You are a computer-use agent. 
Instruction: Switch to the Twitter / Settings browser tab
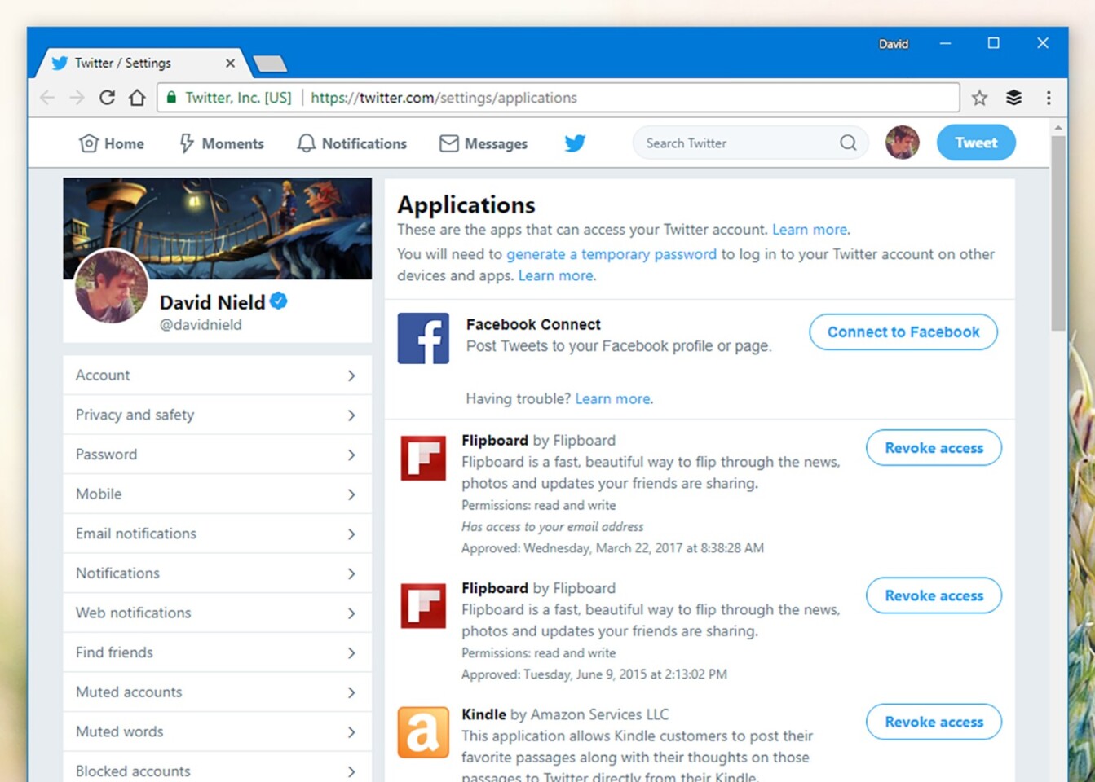[122, 63]
